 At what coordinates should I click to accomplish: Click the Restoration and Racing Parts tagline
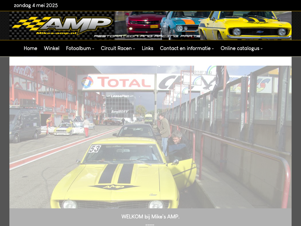147,36
